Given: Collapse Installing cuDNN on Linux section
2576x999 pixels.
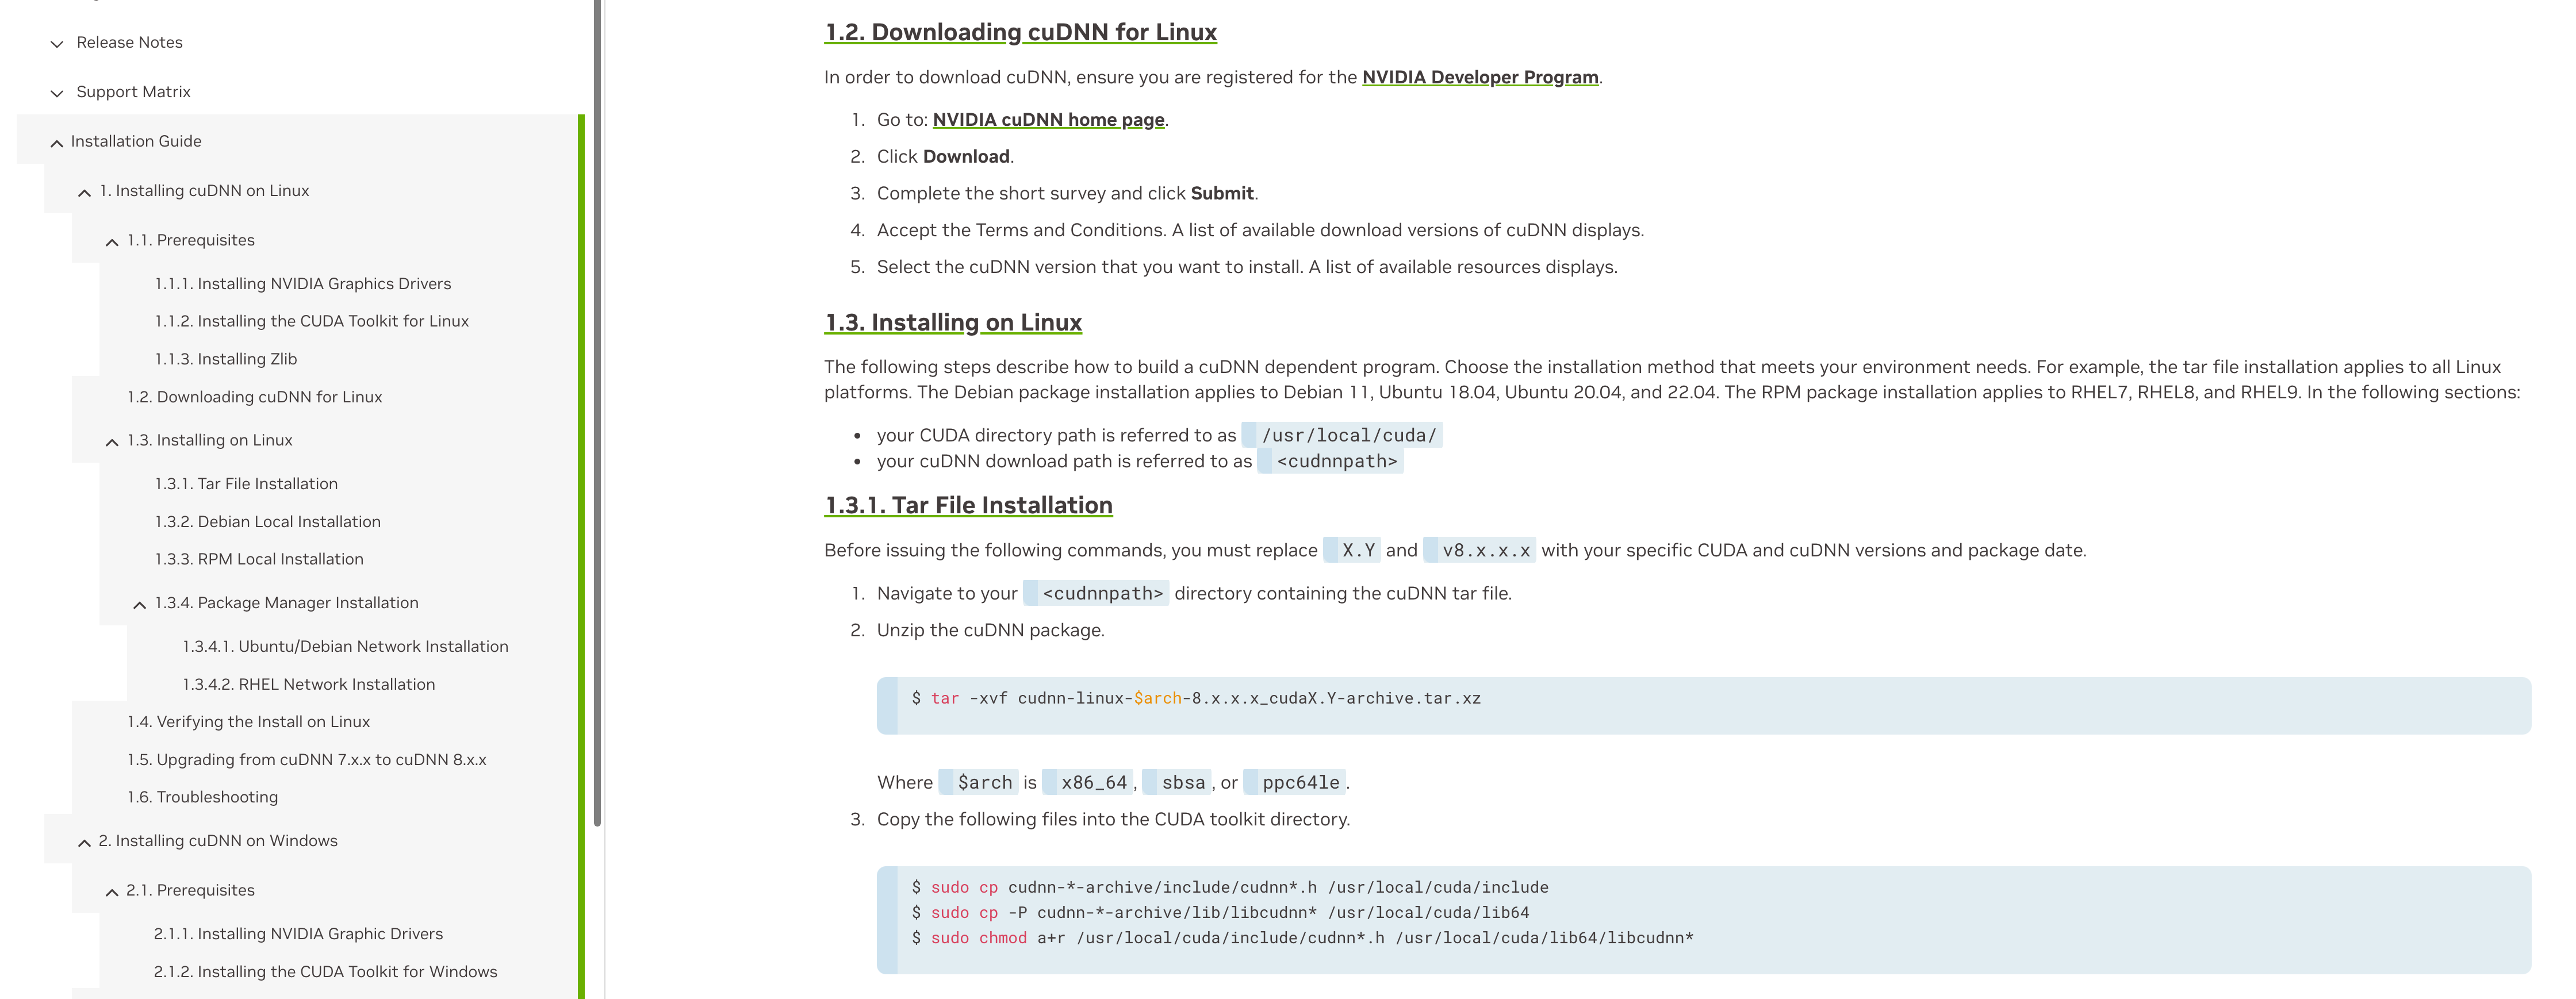Looking at the screenshot, I should 85,192.
